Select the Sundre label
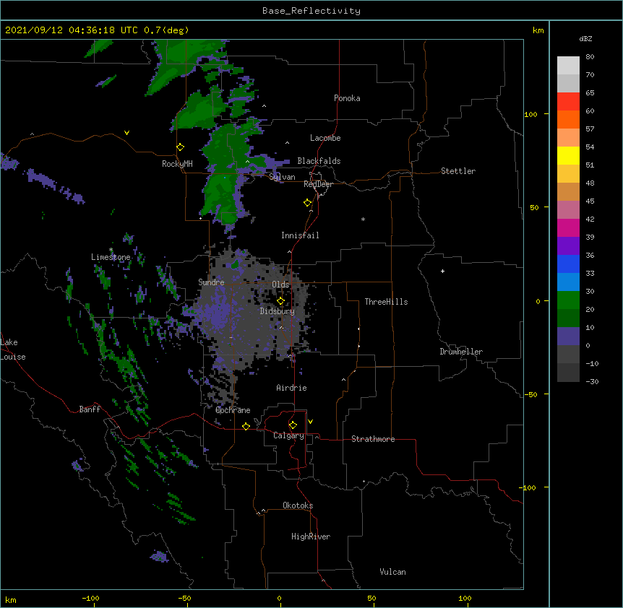Viewport: 623px width, 608px height. point(211,282)
